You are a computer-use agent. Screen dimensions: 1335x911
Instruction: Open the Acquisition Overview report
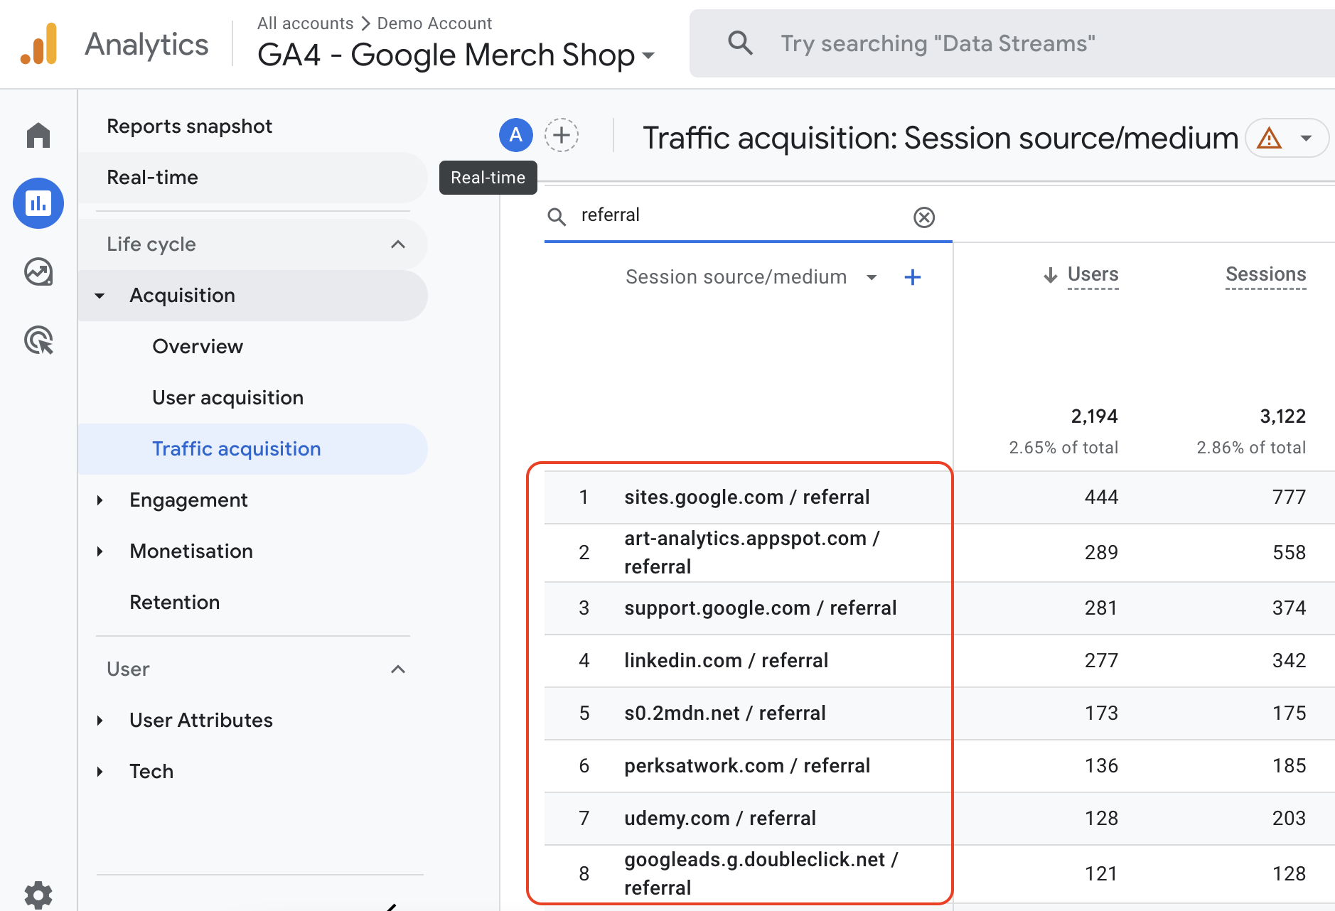pyautogui.click(x=198, y=347)
